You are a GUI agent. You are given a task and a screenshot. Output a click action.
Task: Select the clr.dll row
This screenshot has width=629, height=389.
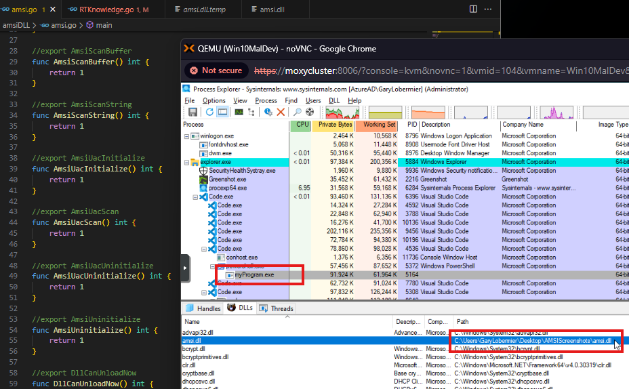click(405, 365)
